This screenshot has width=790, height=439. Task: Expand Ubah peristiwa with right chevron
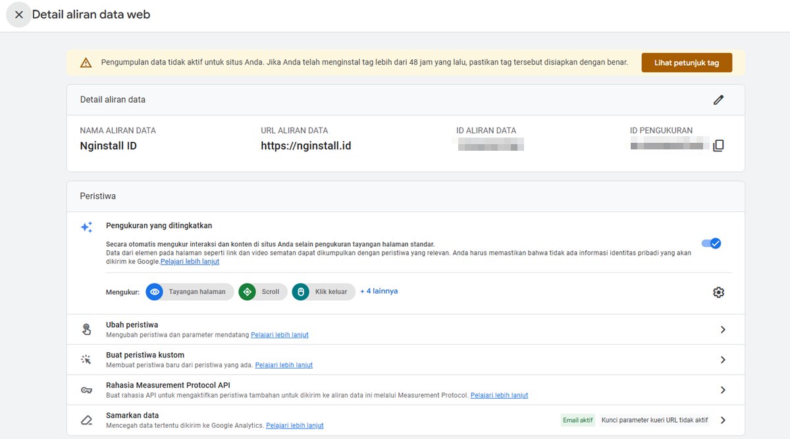point(723,330)
